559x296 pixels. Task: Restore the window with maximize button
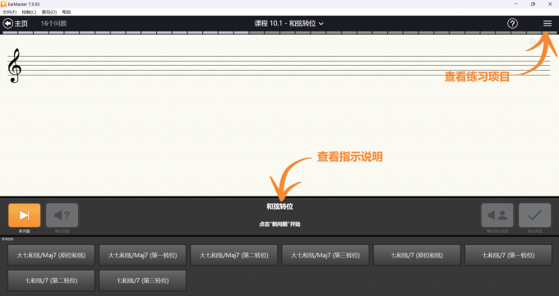coord(533,4)
